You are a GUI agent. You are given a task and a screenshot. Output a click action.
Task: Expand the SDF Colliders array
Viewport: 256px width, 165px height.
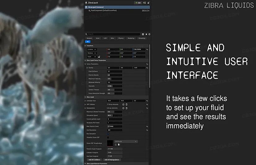pos(85,104)
